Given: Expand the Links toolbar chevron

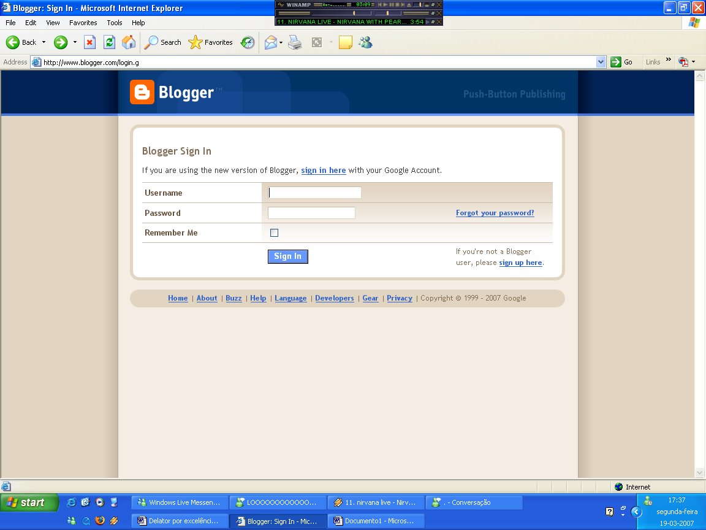Looking at the screenshot, I should pos(668,60).
